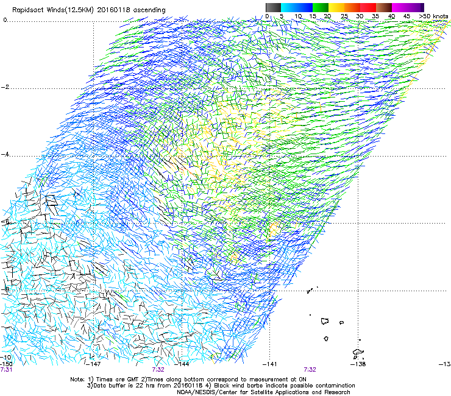Choose the orange 25-30 knots legend swatch
Screen dimensions: 451x396
(352, 7)
